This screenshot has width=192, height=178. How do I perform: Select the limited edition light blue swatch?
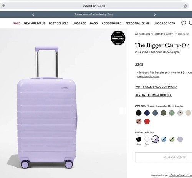164,139
